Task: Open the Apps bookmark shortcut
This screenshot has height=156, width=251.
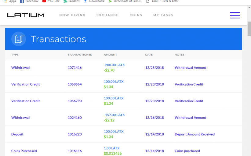Action: [10, 1]
